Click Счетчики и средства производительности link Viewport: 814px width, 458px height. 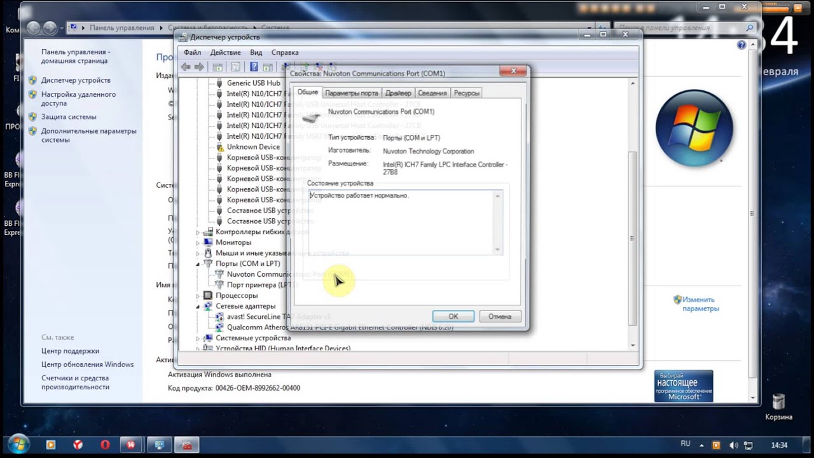[75, 382]
